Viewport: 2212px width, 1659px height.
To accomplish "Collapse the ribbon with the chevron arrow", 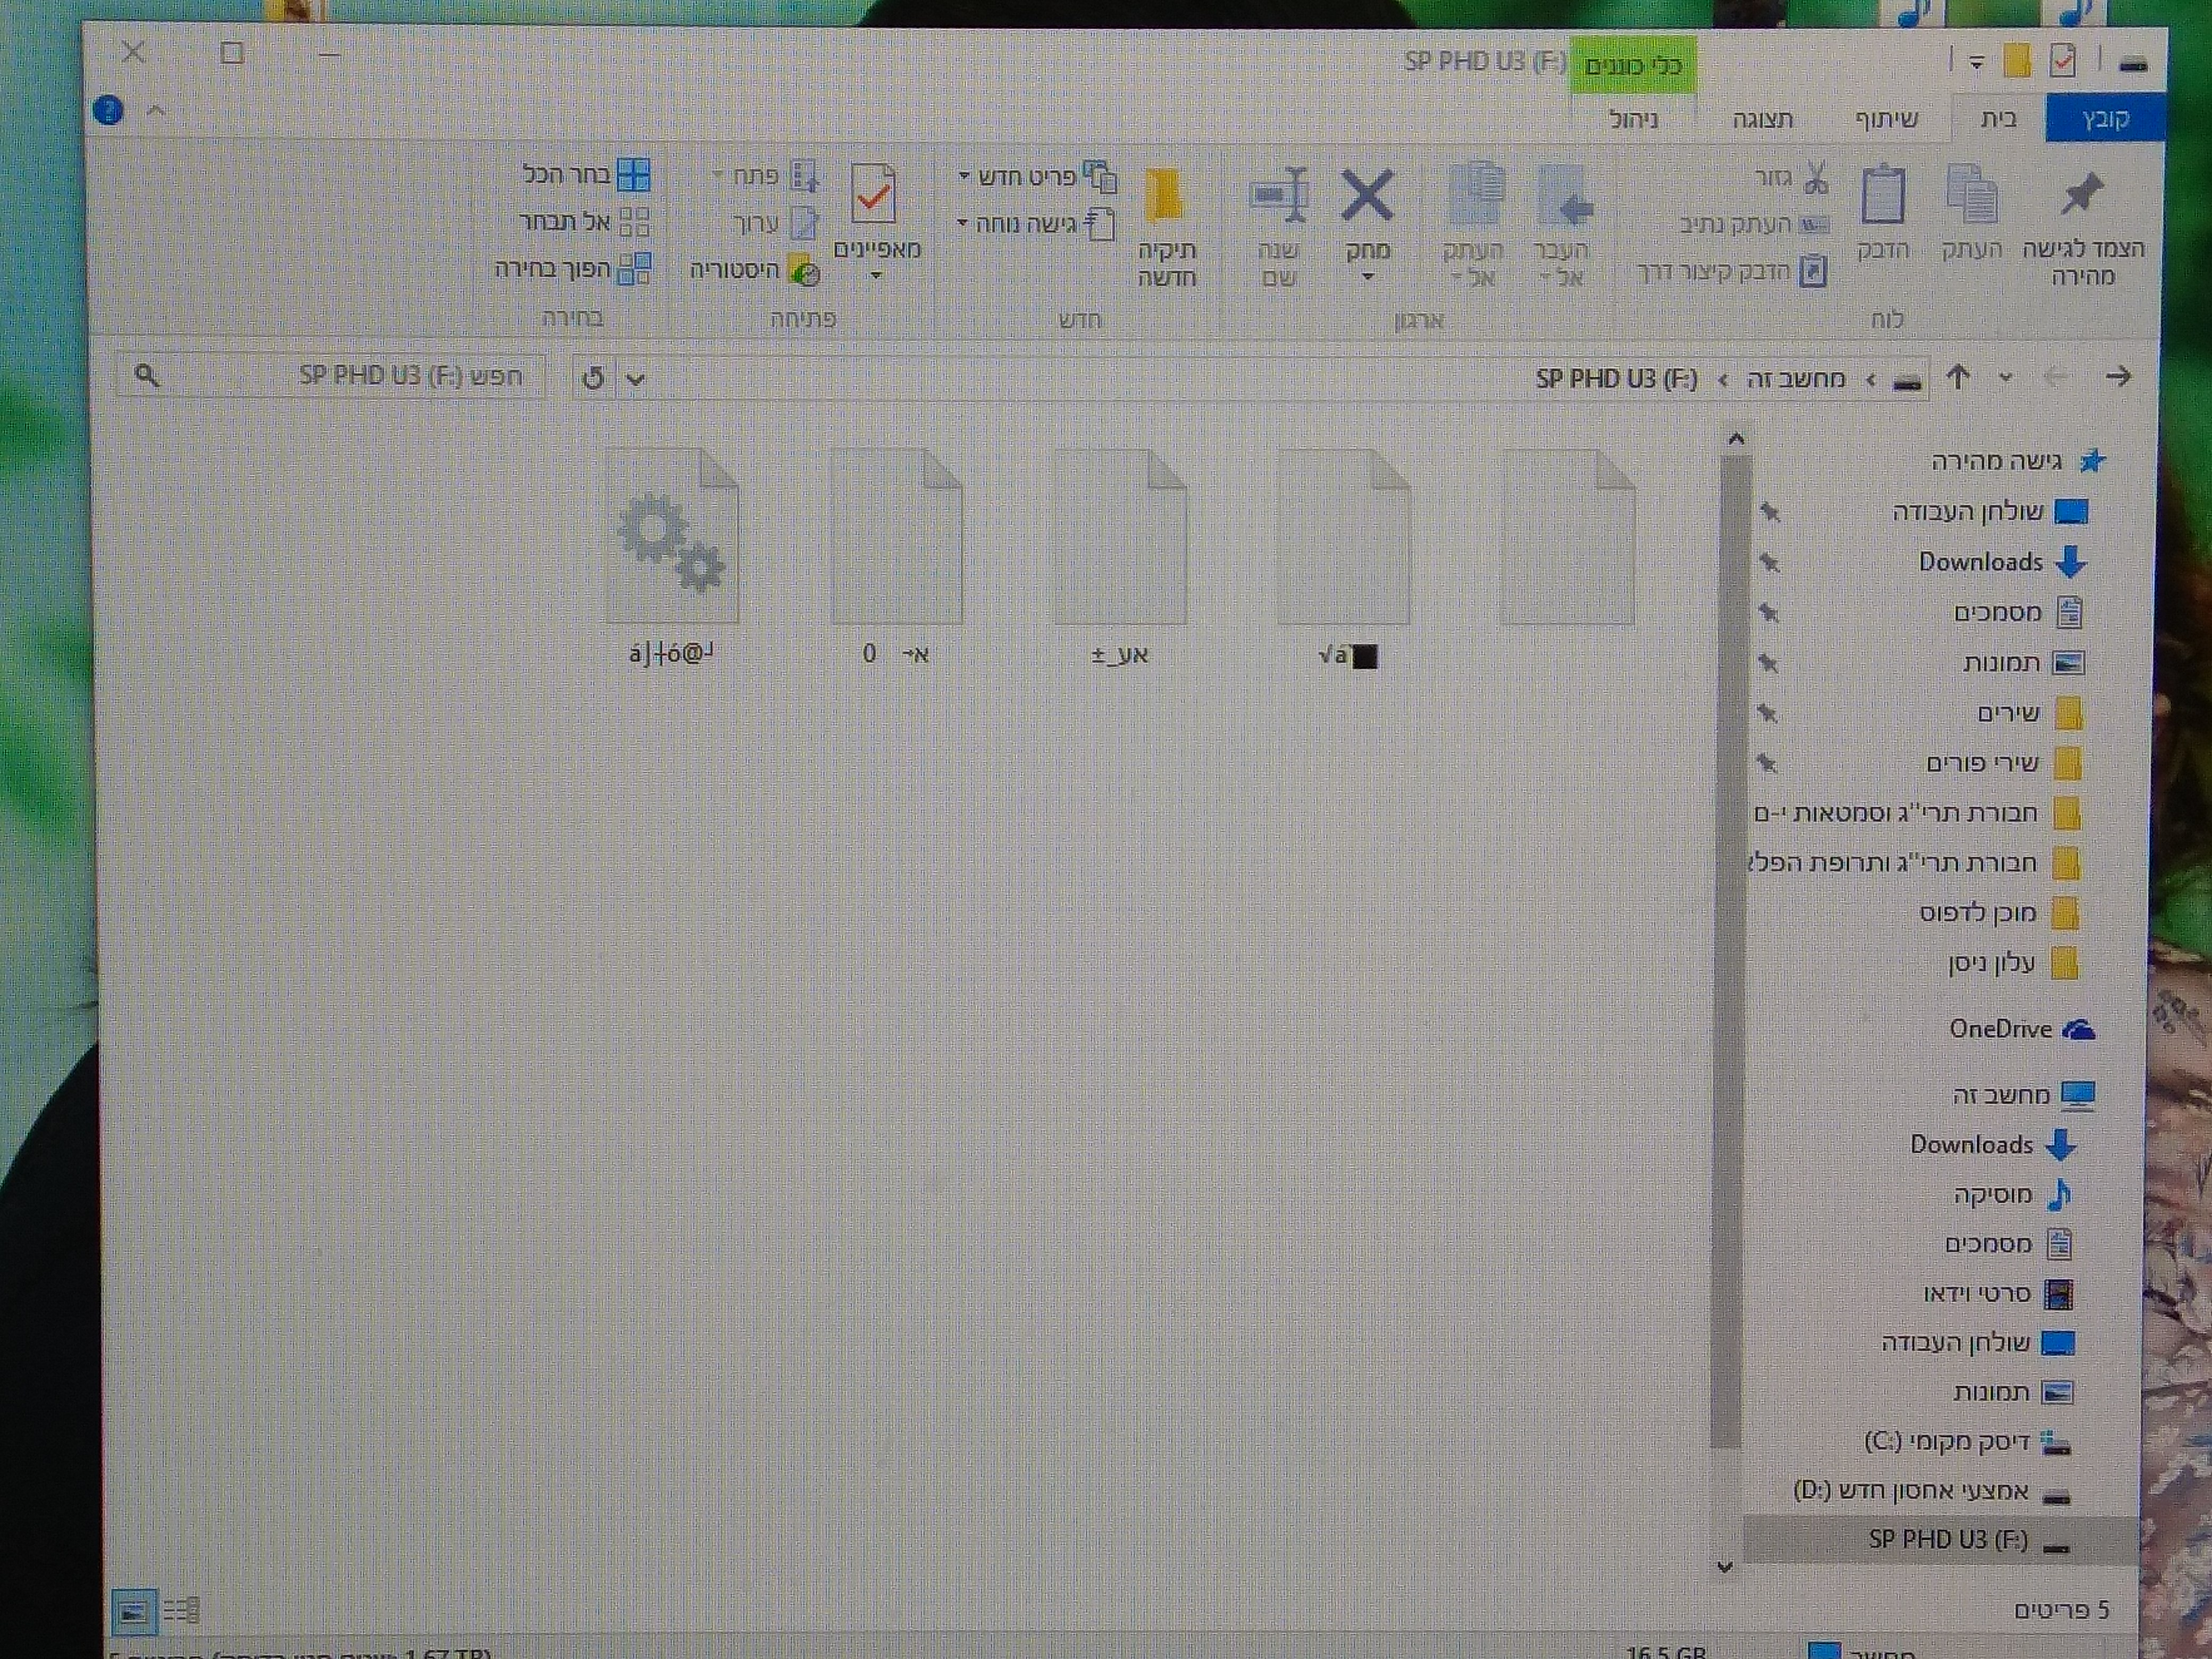I will [156, 110].
